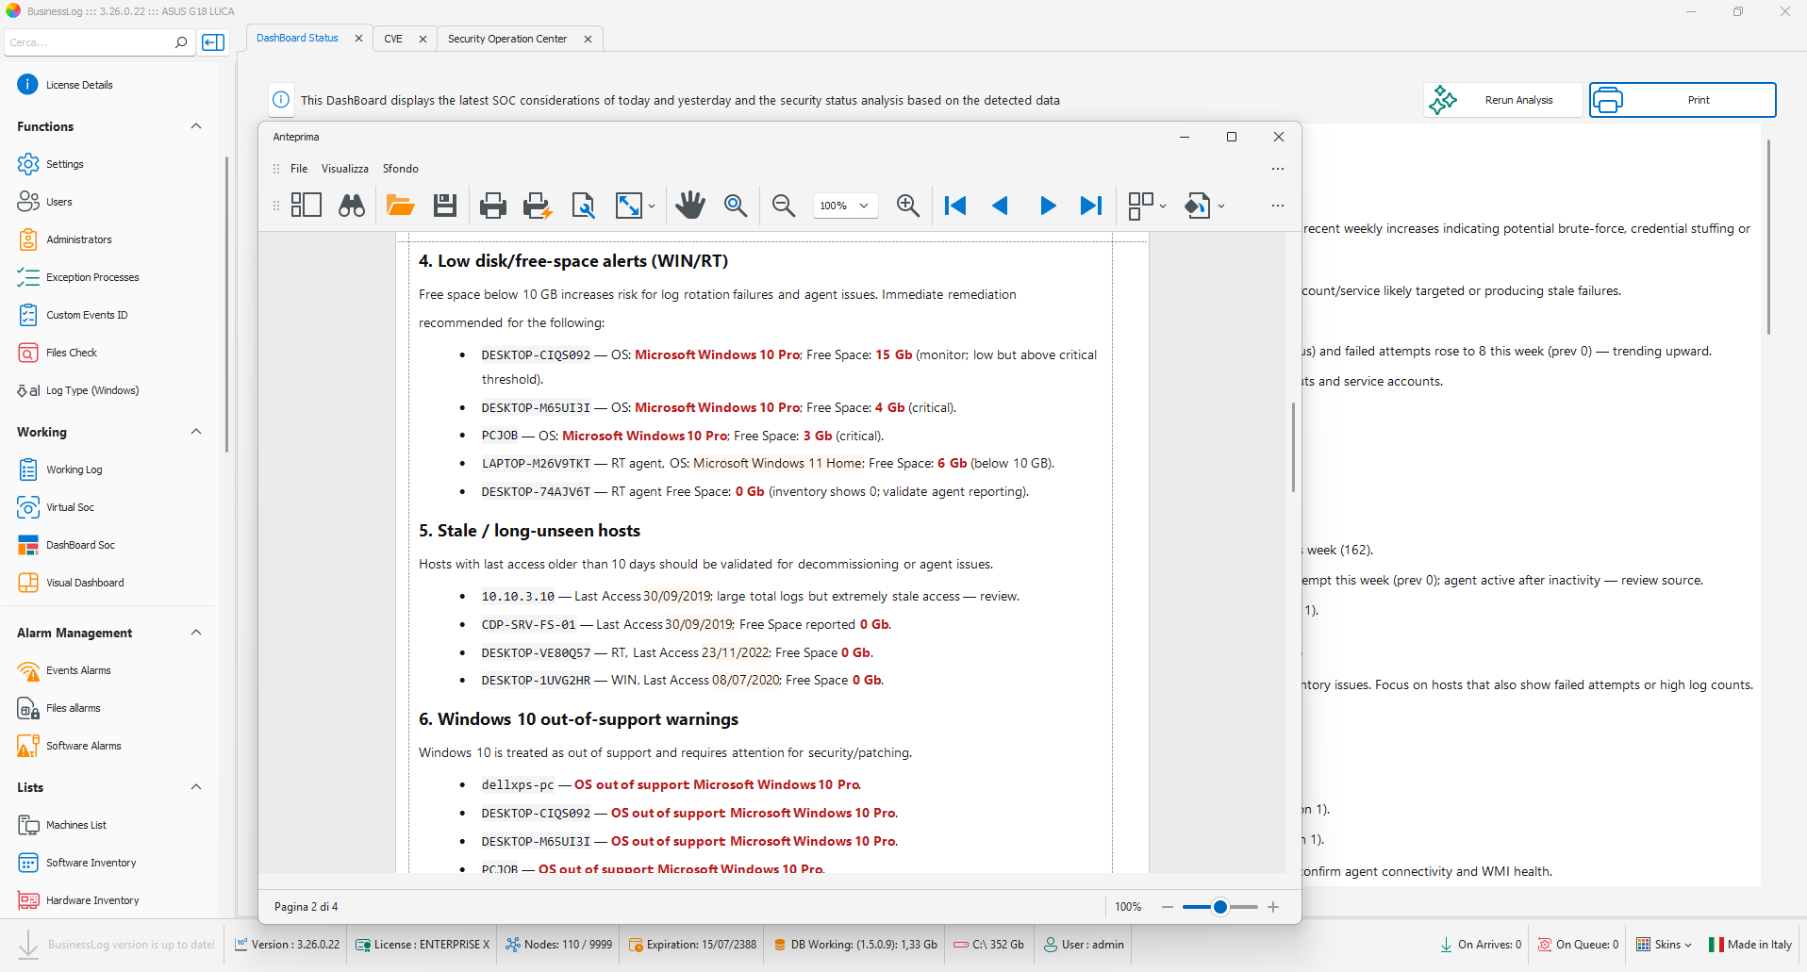The width and height of the screenshot is (1807, 972).
Task: Open the 100% zoom level dropdown
Action: point(845,206)
